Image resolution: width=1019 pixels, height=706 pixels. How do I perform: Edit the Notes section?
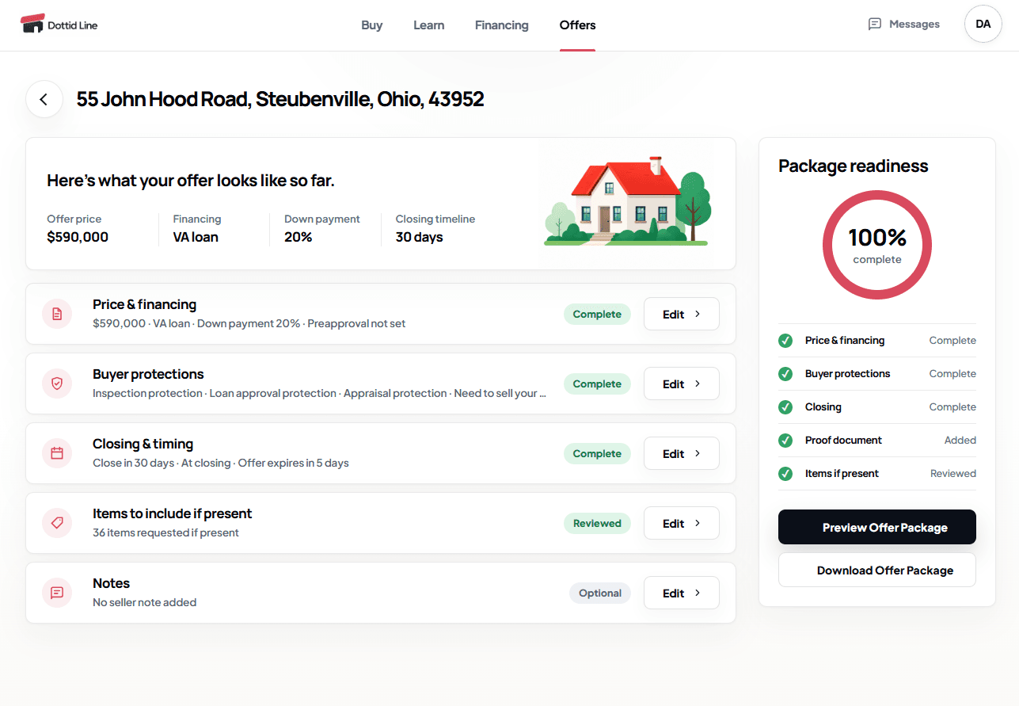(682, 593)
